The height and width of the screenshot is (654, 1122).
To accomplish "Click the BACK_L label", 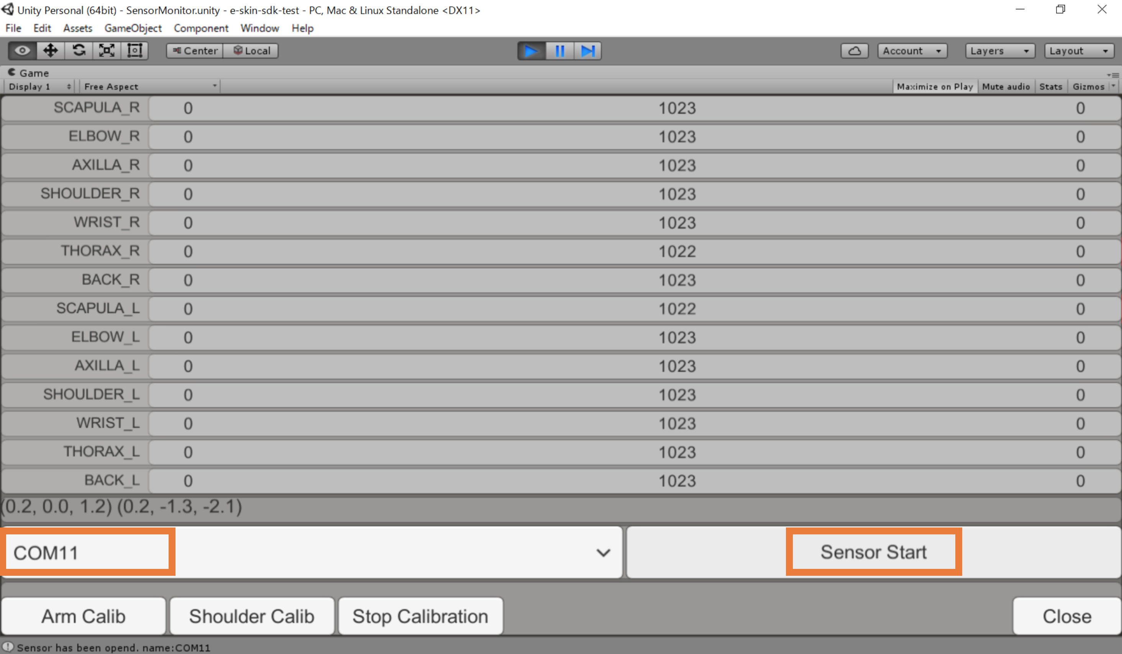I will pos(112,481).
